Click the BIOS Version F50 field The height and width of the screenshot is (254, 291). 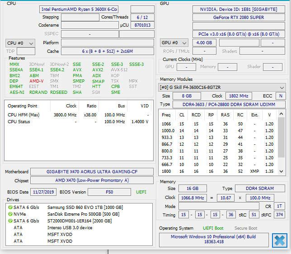tap(109, 192)
